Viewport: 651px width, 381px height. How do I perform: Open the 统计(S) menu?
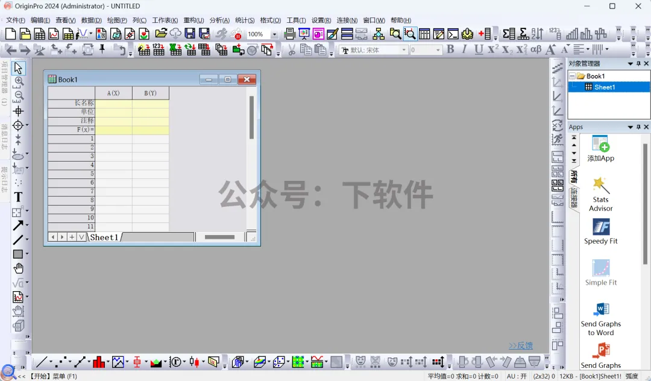pos(245,20)
